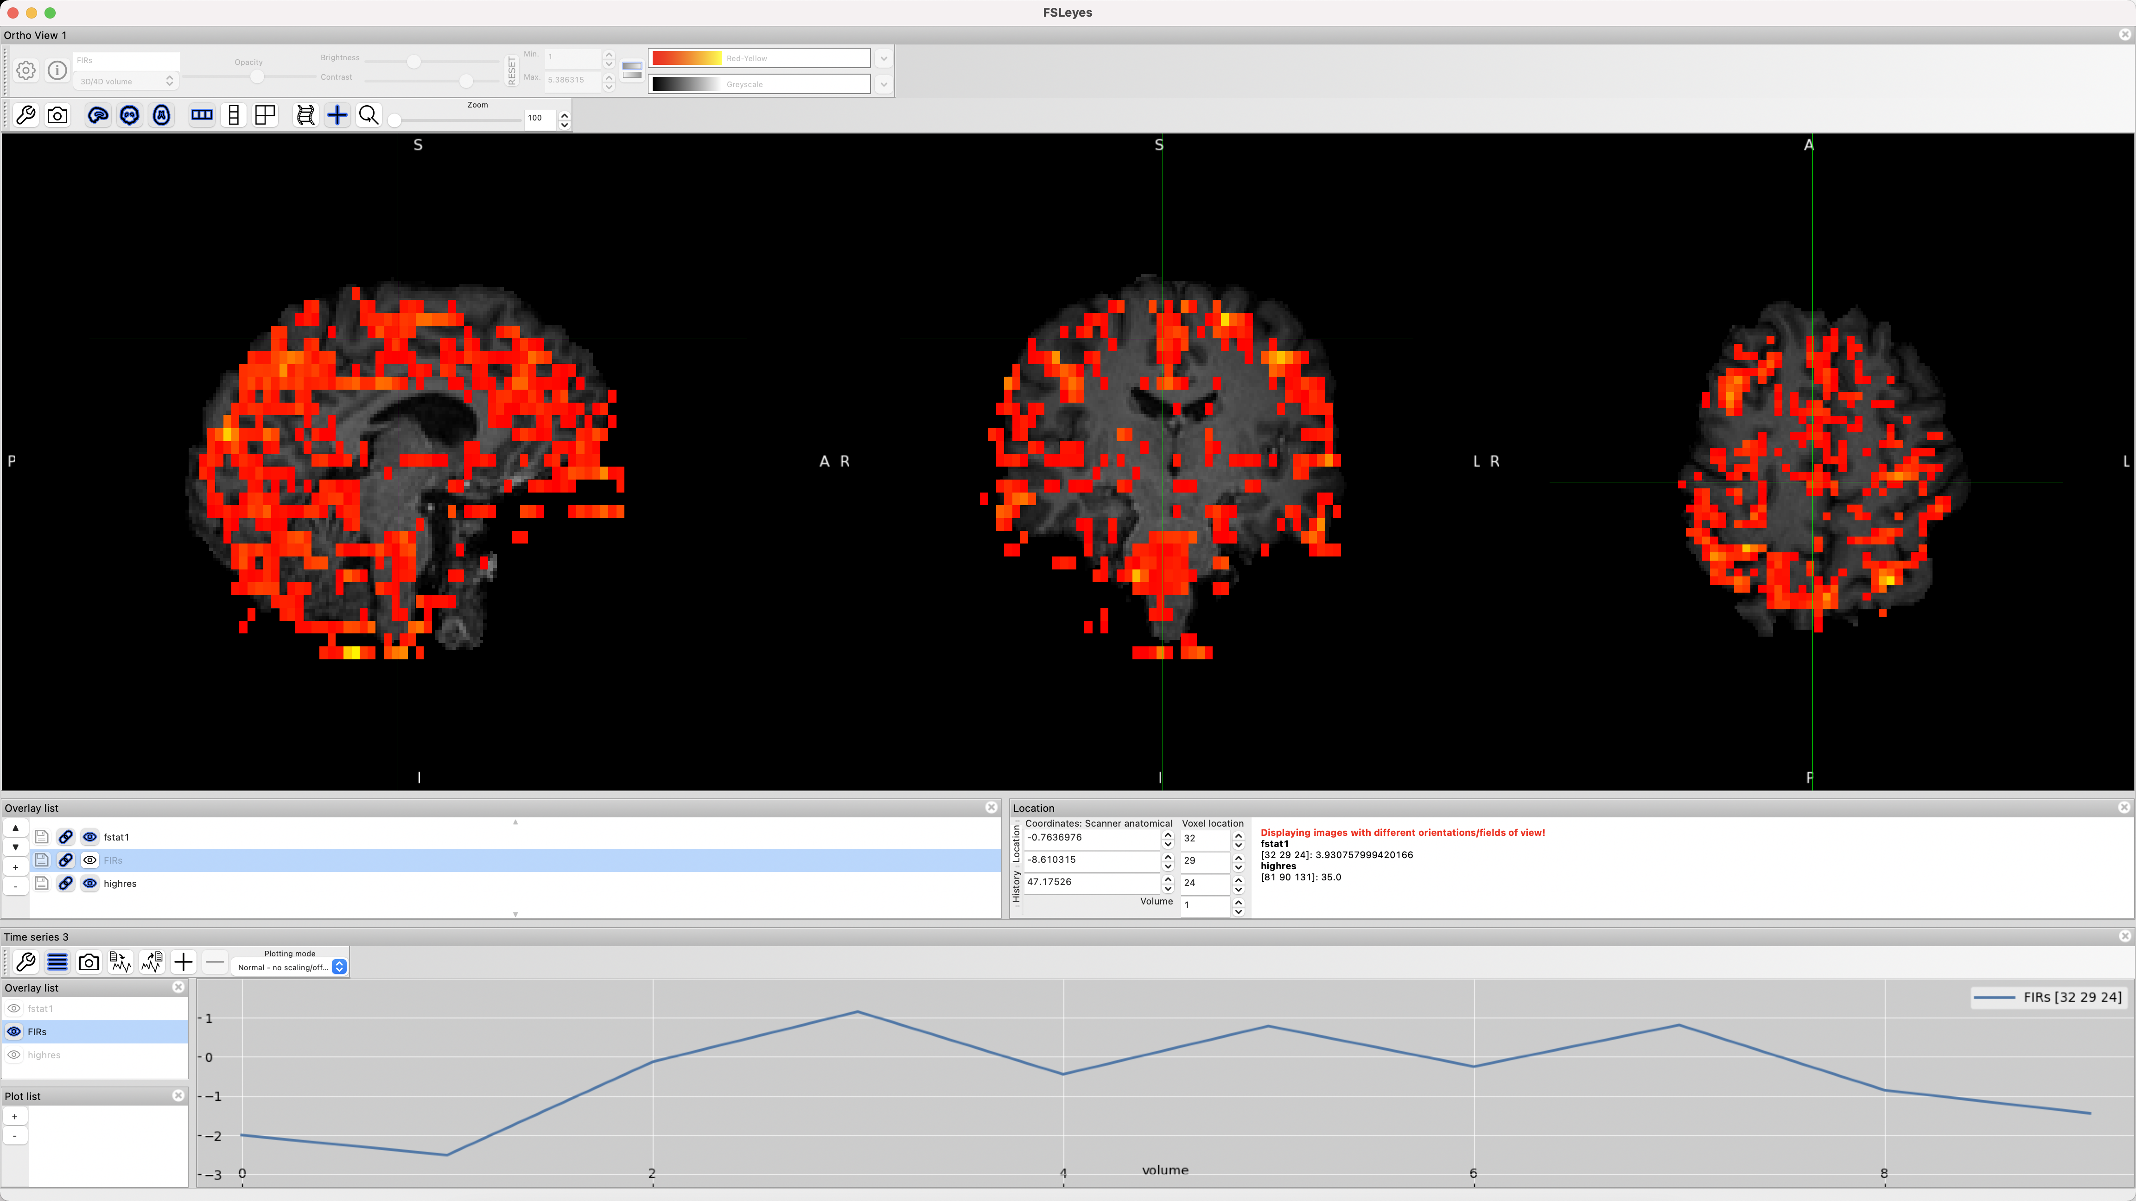This screenshot has height=1201, width=2136.
Task: Select vertical layout icon
Action: 234,115
